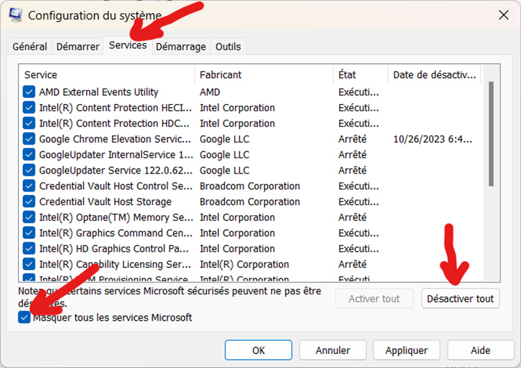Uncheck AMD External Events Utility service
The height and width of the screenshot is (368, 521).
(29, 92)
